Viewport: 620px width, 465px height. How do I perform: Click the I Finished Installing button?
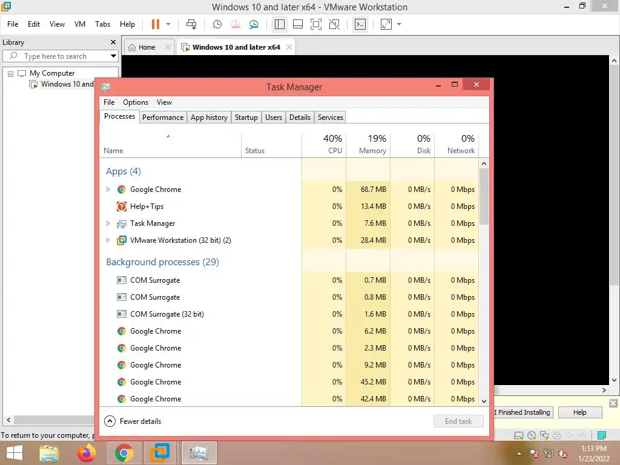pos(523,412)
